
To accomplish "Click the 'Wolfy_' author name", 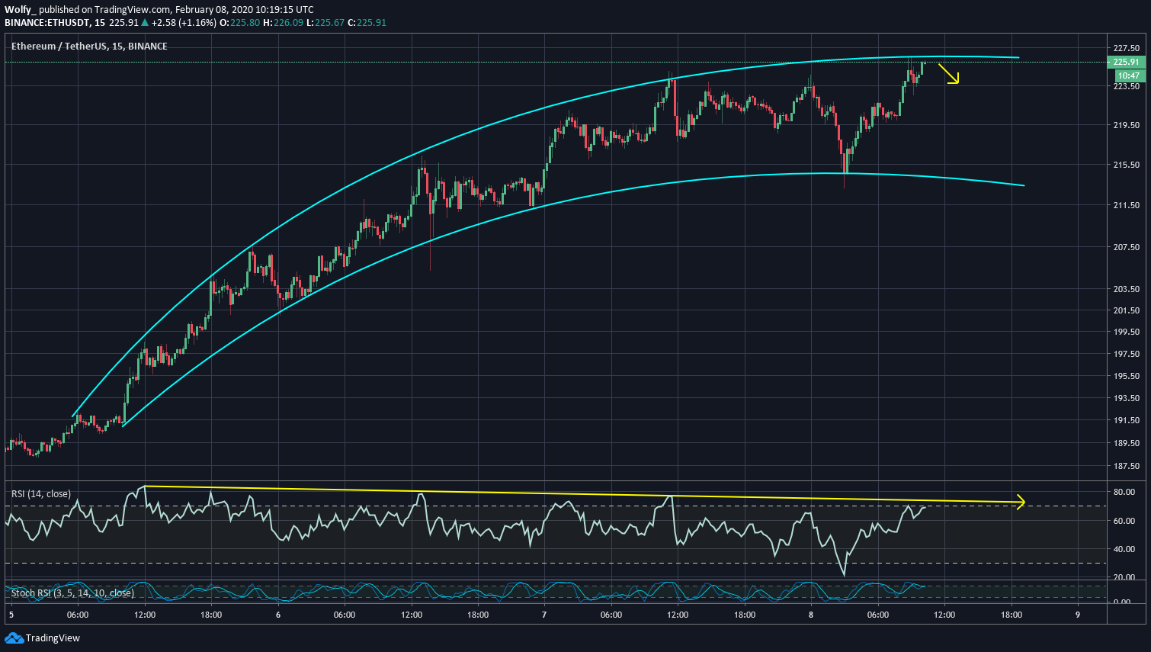I will pyautogui.click(x=21, y=10).
